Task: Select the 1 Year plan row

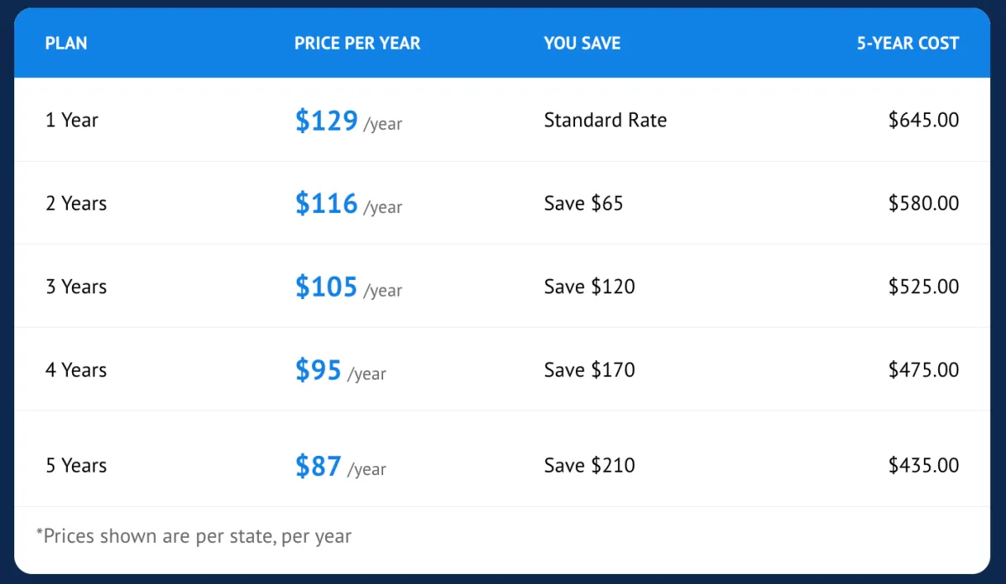Action: [x=72, y=121]
